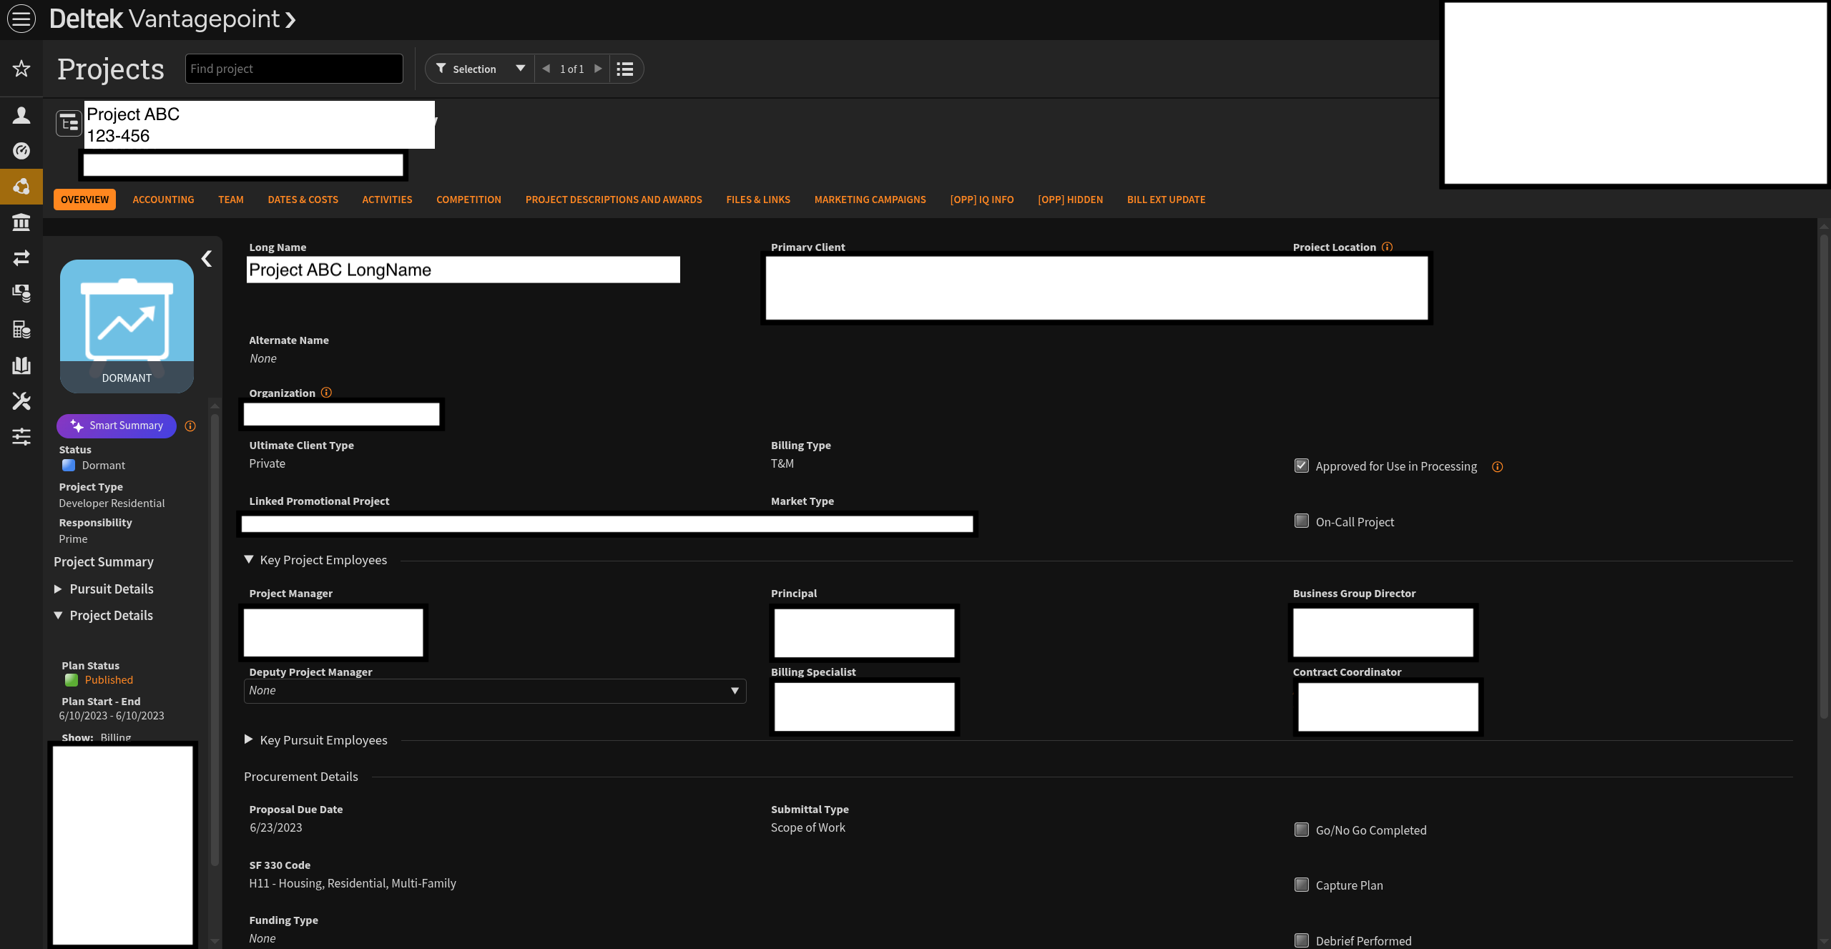Image resolution: width=1831 pixels, height=949 pixels.
Task: Switch to the Accounting tab
Action: [x=163, y=200]
